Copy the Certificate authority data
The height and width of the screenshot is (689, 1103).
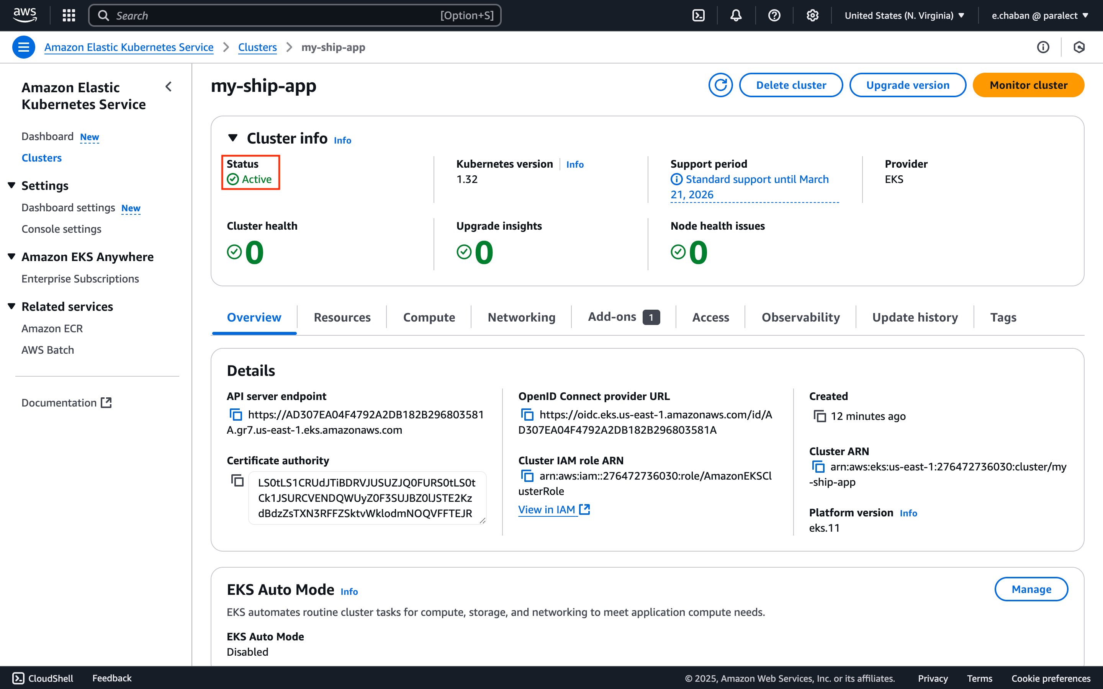pyautogui.click(x=237, y=480)
